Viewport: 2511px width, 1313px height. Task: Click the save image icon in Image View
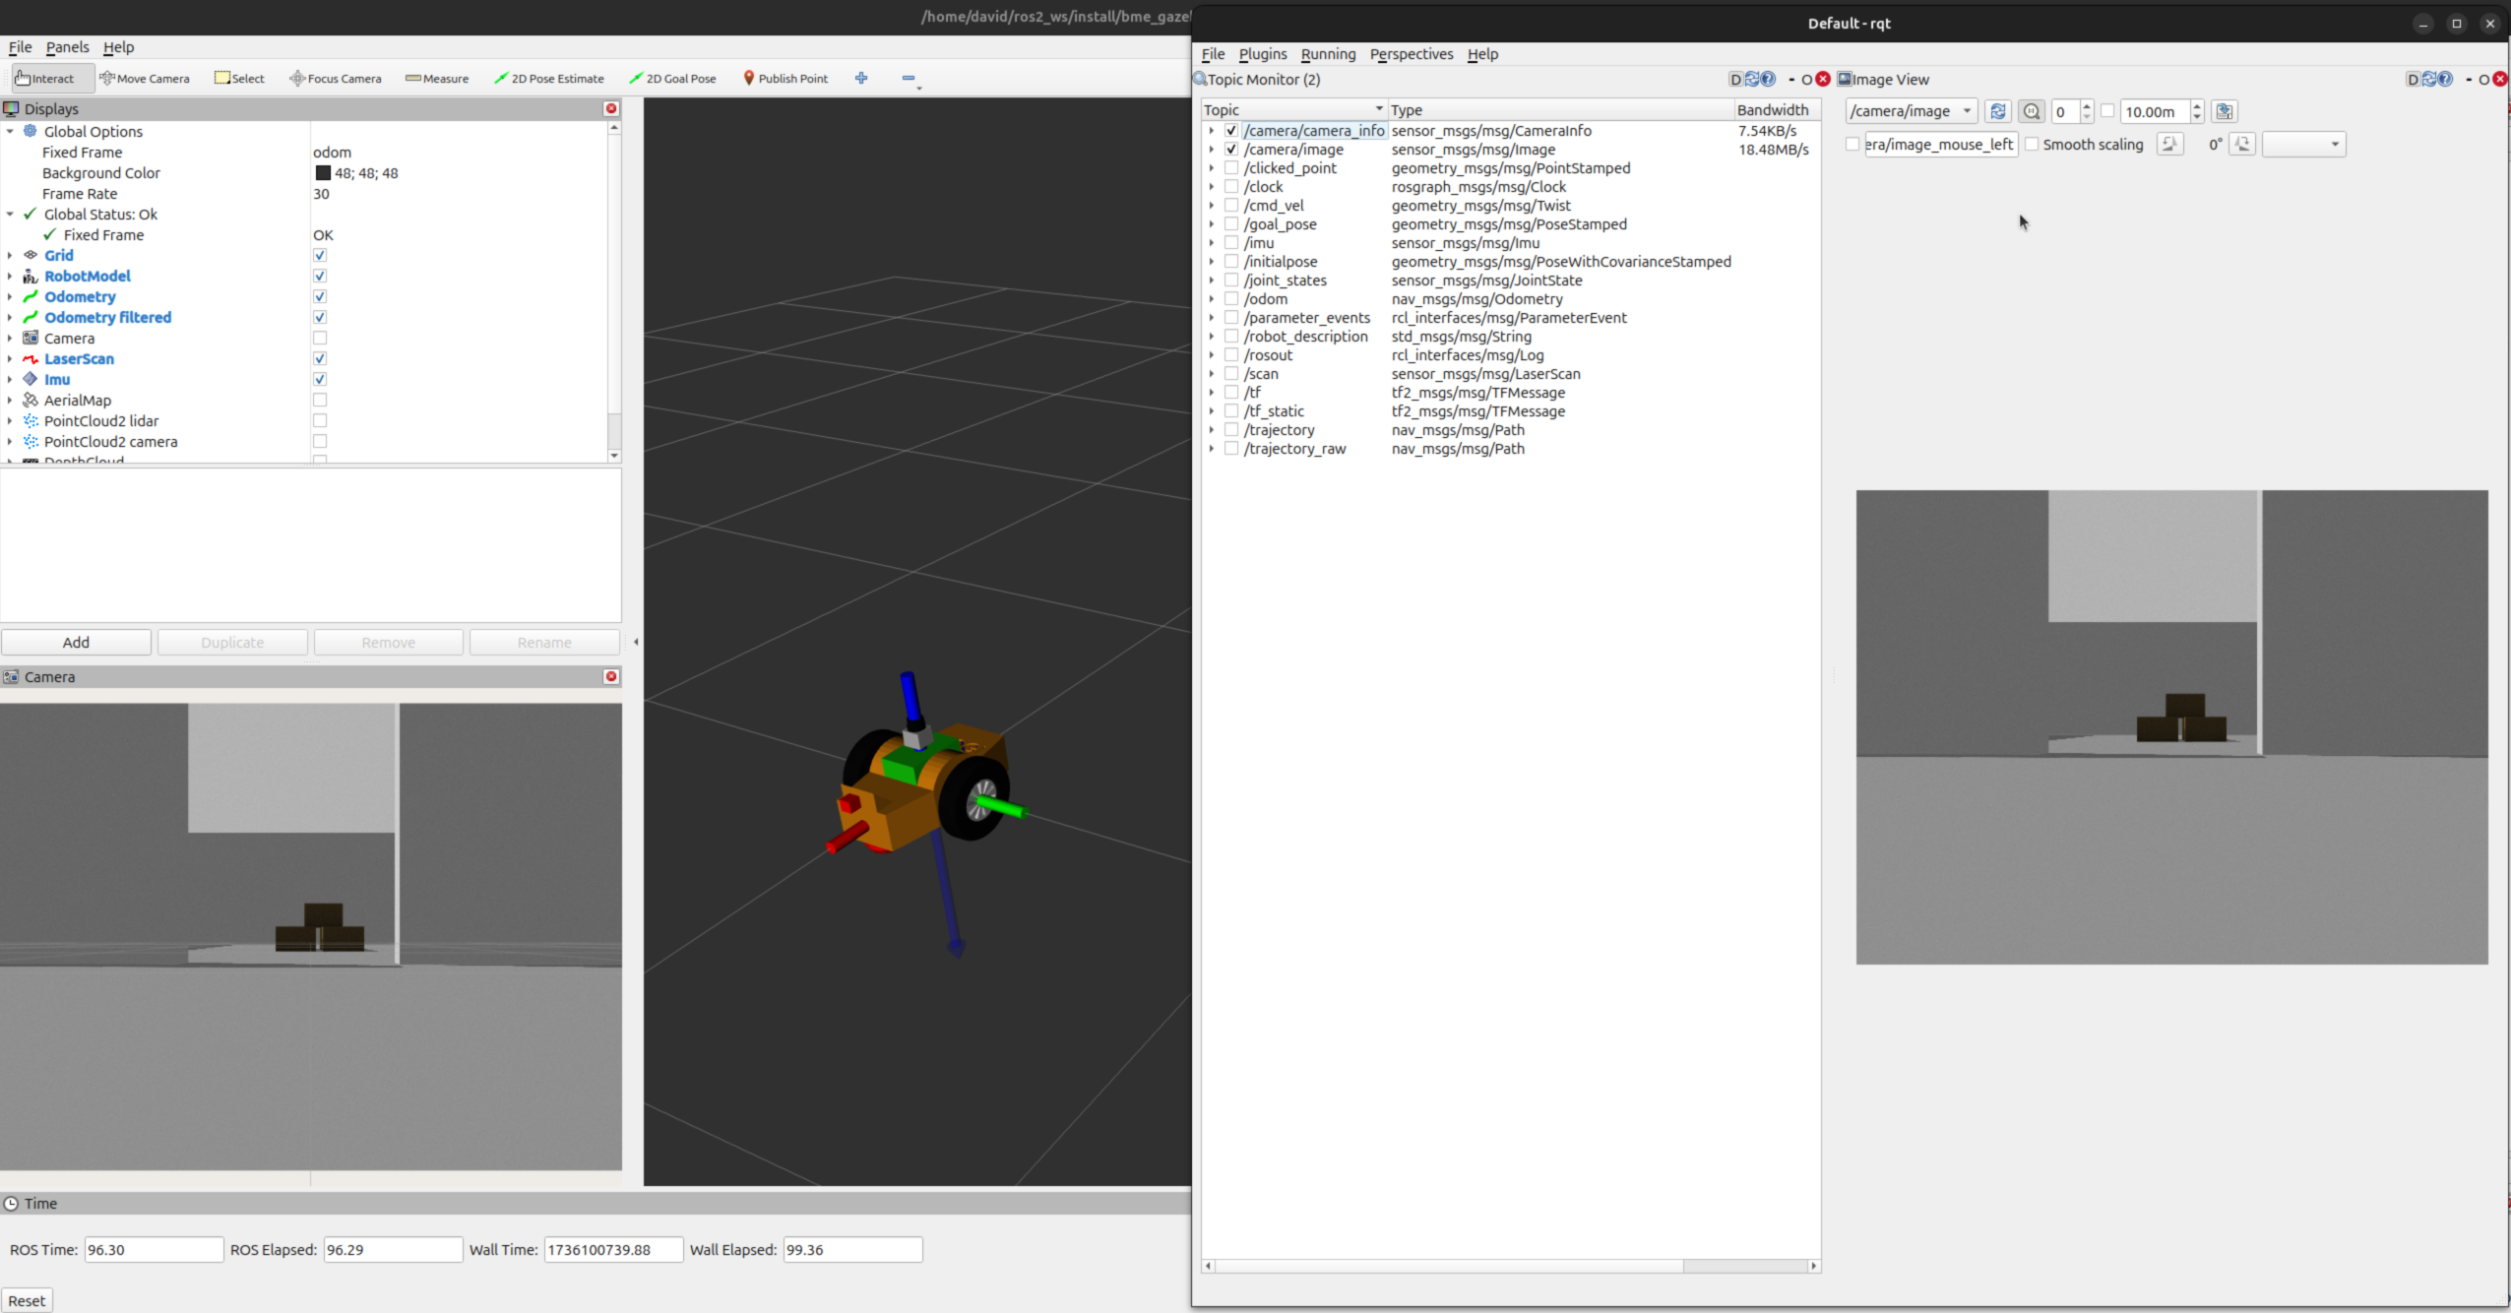2224,112
